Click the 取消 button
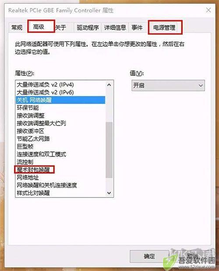The image size is (219, 271). coord(192,256)
